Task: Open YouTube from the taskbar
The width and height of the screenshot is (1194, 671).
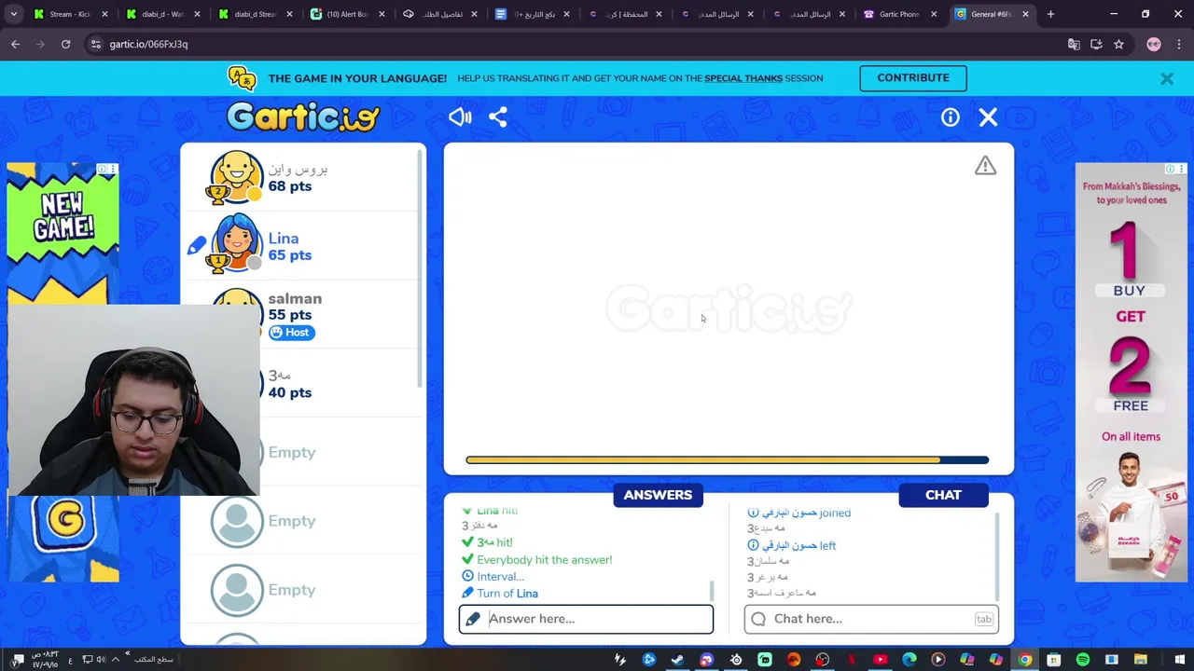Action: [880, 660]
